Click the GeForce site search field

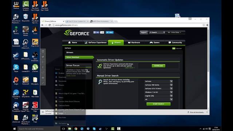[x=157, y=32]
